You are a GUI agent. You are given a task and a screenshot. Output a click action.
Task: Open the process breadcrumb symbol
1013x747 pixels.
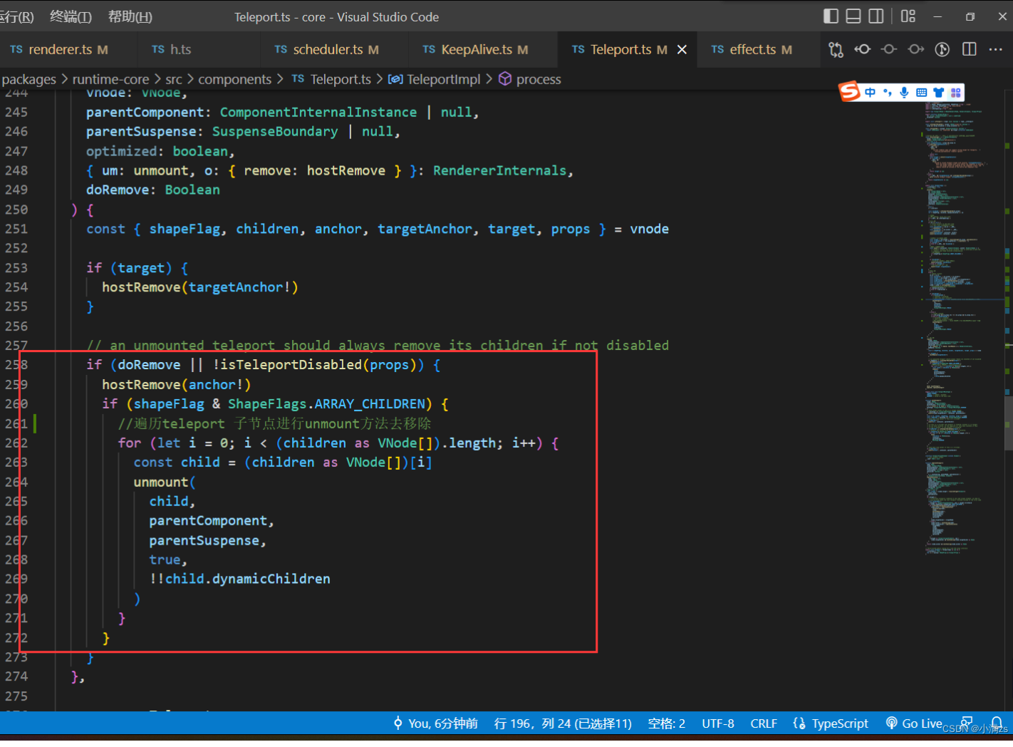(529, 79)
